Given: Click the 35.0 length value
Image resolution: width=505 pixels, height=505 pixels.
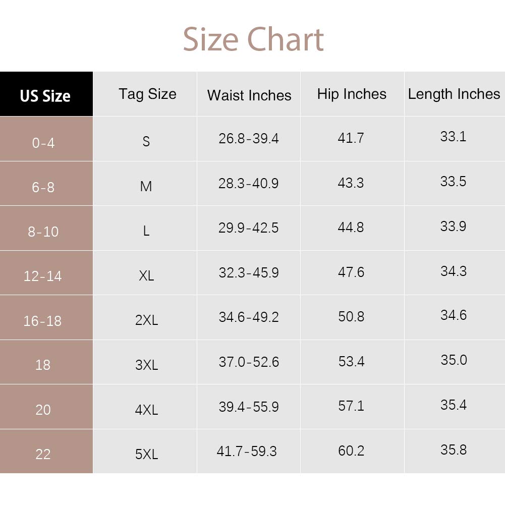Looking at the screenshot, I should click(x=454, y=360).
